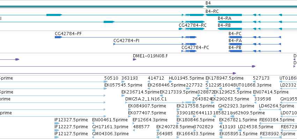Click the EK084907.5prime EST label
This screenshot has width=297, height=139.
tap(147, 106)
